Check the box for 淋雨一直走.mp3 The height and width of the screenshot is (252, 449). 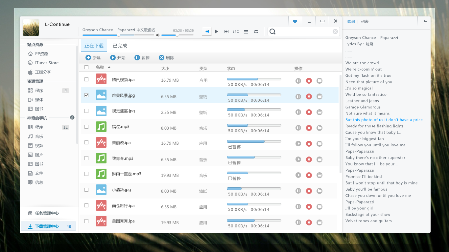(86, 174)
